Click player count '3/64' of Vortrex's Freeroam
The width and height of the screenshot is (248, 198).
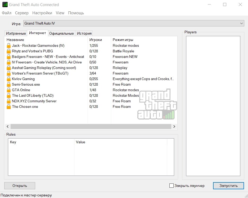[x=93, y=73]
